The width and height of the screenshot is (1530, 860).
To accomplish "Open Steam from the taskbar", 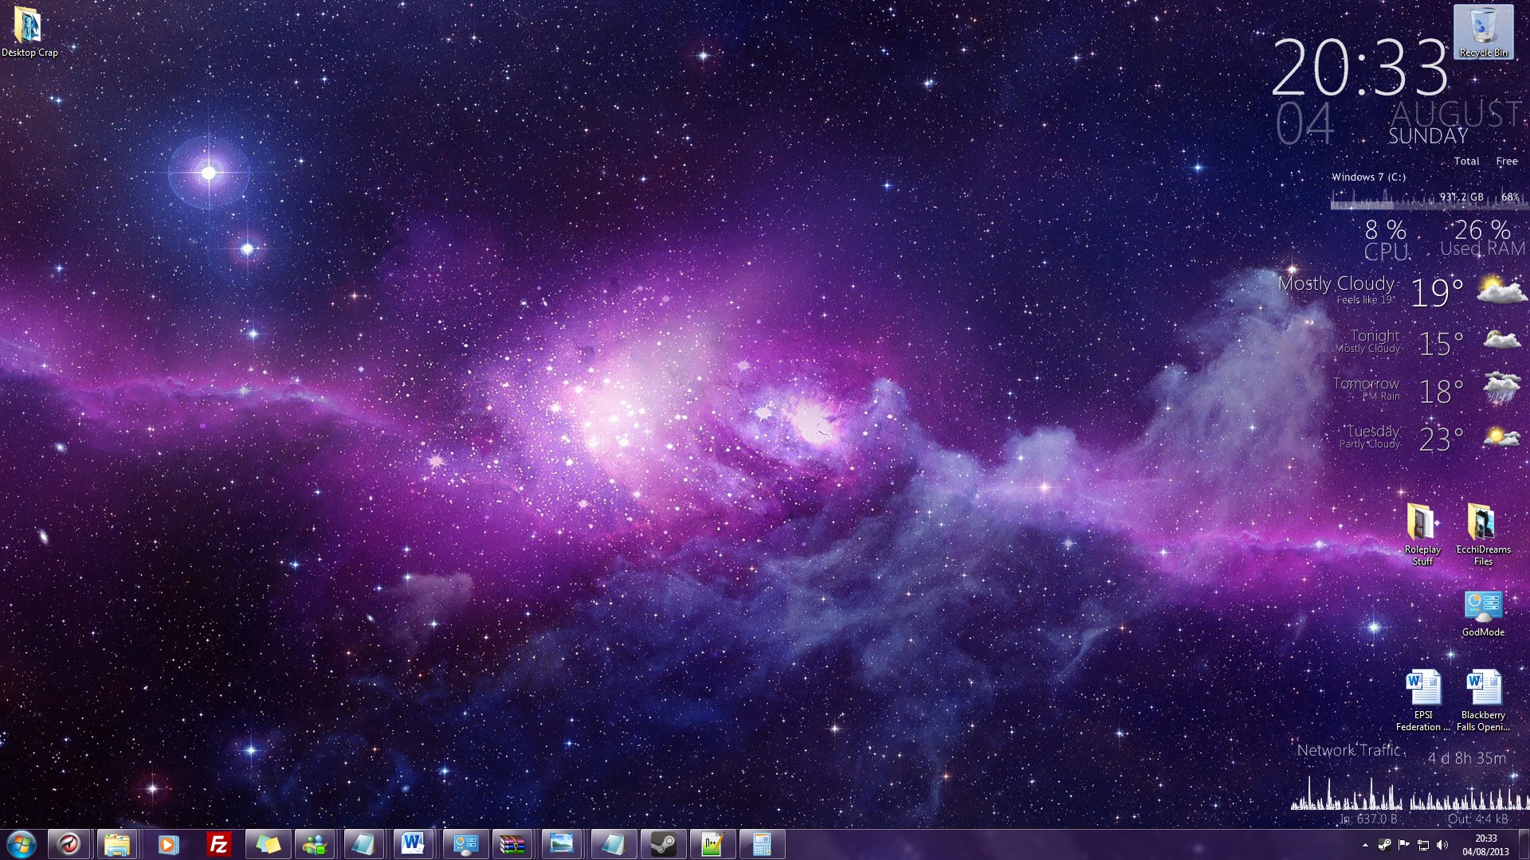I will [x=663, y=844].
